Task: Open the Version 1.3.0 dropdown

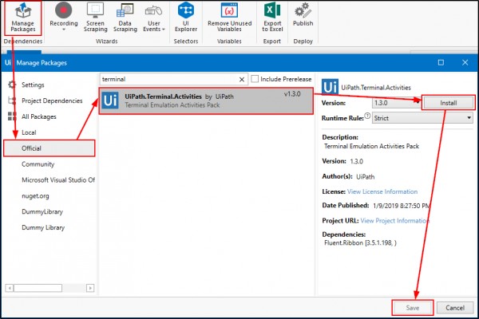Action: point(396,103)
